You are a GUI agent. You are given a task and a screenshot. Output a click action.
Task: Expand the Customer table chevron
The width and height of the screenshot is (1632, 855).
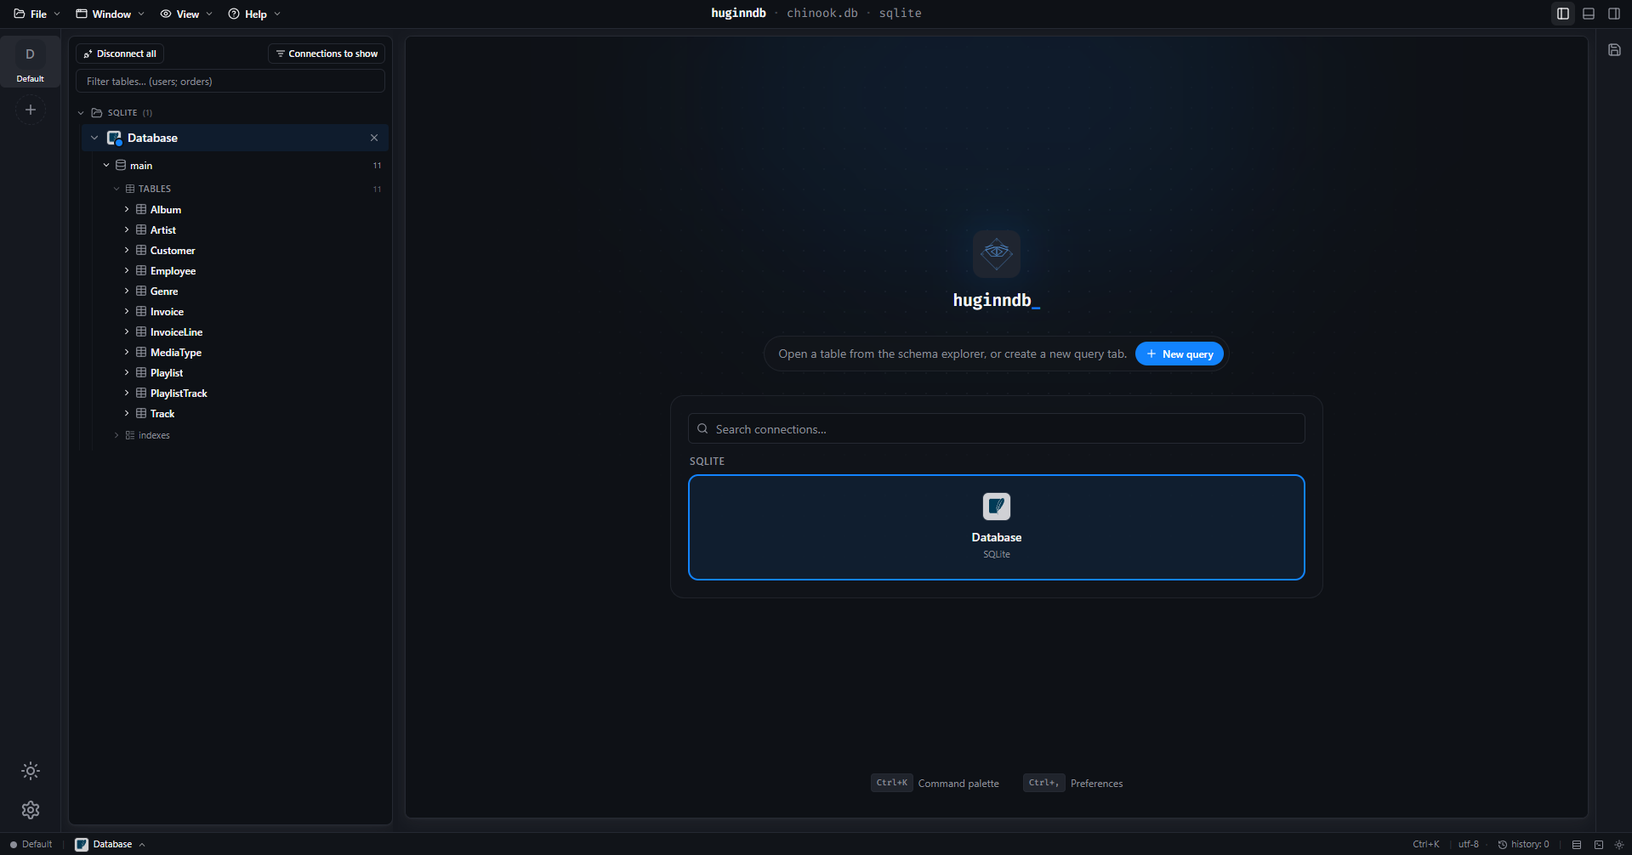click(x=127, y=250)
